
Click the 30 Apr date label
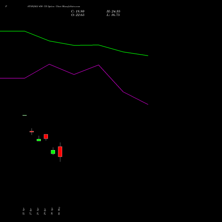click(x=52, y=211)
